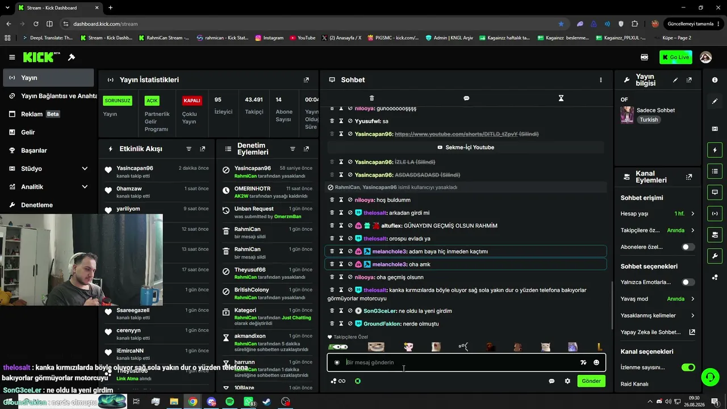
Task: Click the translate icon in the message box
Action: [583, 362]
